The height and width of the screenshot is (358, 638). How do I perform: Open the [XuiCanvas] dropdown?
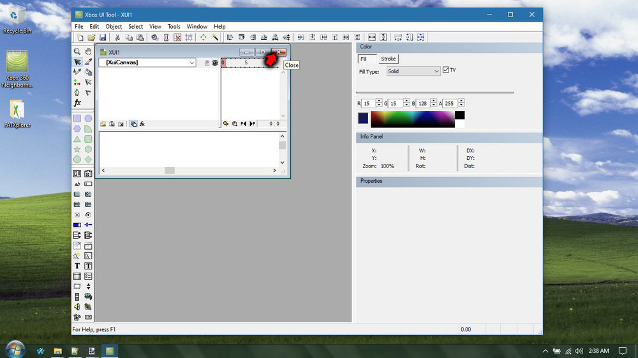pos(191,62)
